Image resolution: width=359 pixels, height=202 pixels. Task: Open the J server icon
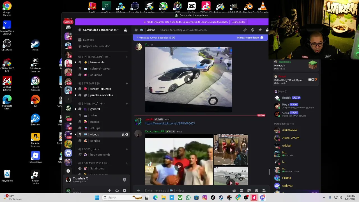point(68,99)
